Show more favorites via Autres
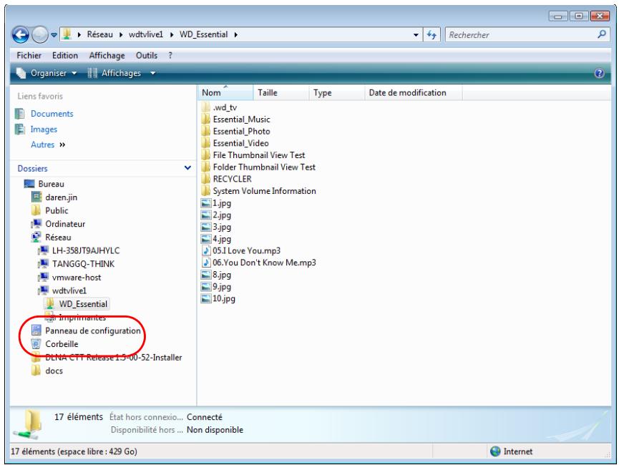This screenshot has width=619, height=465. coord(48,145)
